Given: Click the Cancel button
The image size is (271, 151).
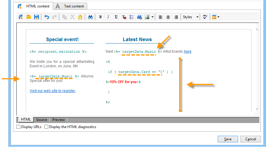Looking at the screenshot, I should [251, 139].
